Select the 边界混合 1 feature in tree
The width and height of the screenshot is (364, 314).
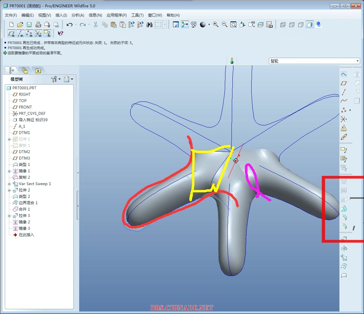click(x=28, y=203)
